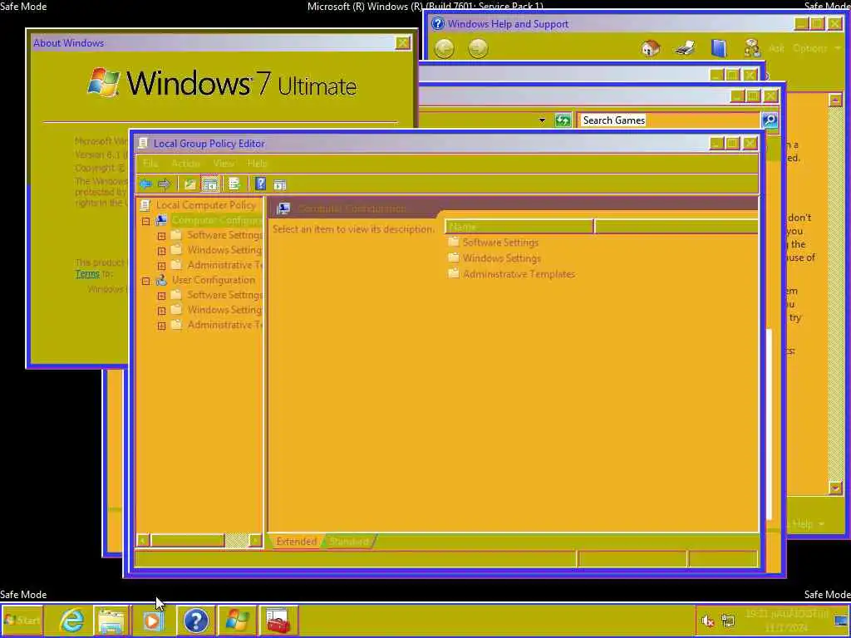This screenshot has height=638, width=851.
Task: Click the Up one level folder toolbar icon
Action: tap(189, 184)
